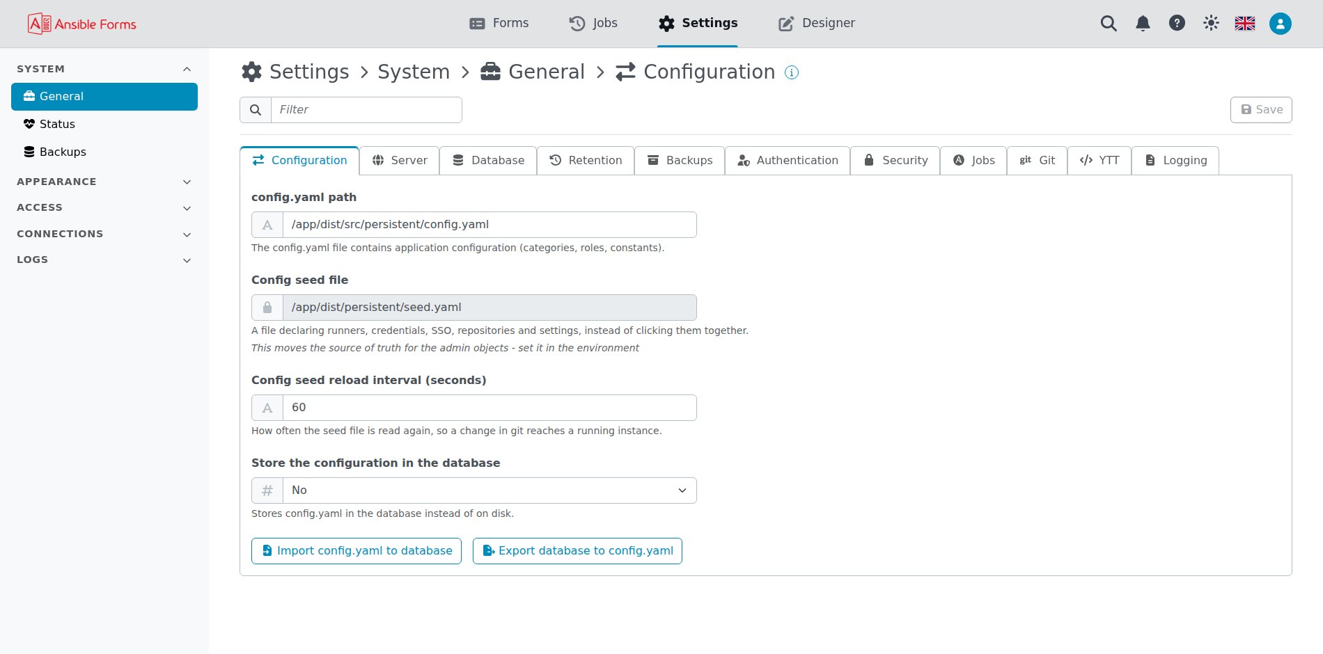Image resolution: width=1323 pixels, height=654 pixels.
Task: Open the help question mark icon
Action: point(1177,23)
